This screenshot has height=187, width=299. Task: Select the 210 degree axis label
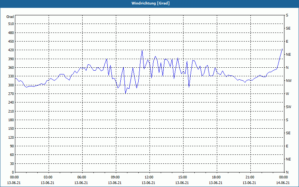point(11,111)
